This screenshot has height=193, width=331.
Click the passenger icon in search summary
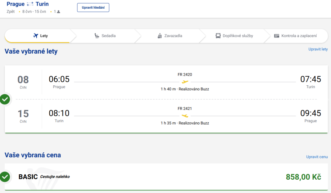click(59, 12)
